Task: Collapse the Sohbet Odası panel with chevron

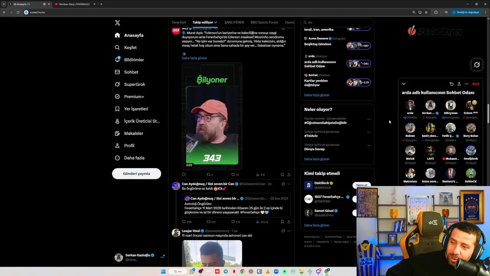Action: (403, 84)
